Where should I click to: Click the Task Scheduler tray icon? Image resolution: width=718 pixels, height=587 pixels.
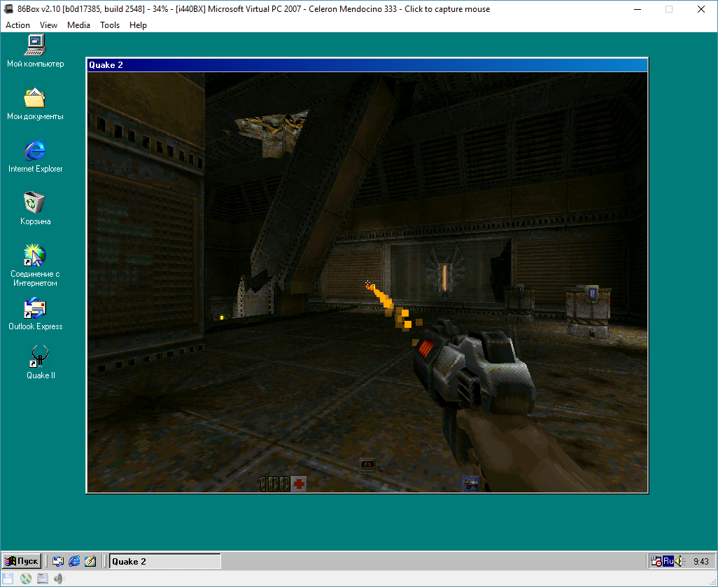pyautogui.click(x=656, y=561)
